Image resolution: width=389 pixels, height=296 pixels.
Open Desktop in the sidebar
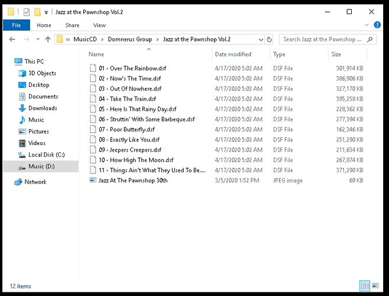pyautogui.click(x=38, y=85)
